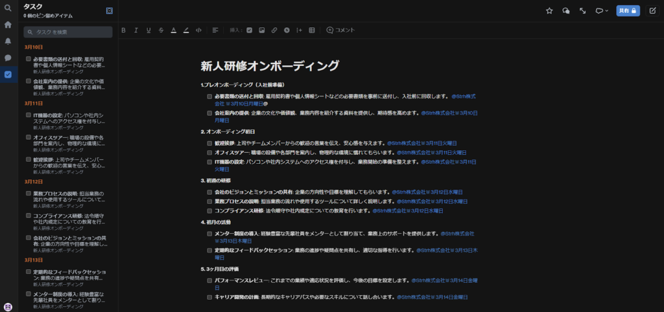Expand document to full width

[583, 10]
